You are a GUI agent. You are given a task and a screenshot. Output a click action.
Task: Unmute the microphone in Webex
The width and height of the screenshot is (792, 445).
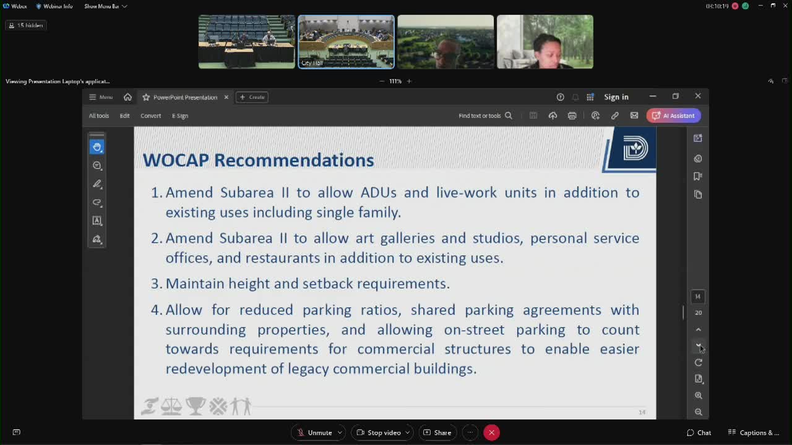314,433
